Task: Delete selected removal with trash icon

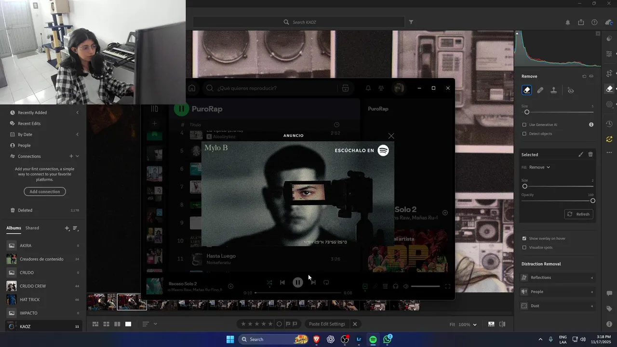Action: click(x=590, y=155)
